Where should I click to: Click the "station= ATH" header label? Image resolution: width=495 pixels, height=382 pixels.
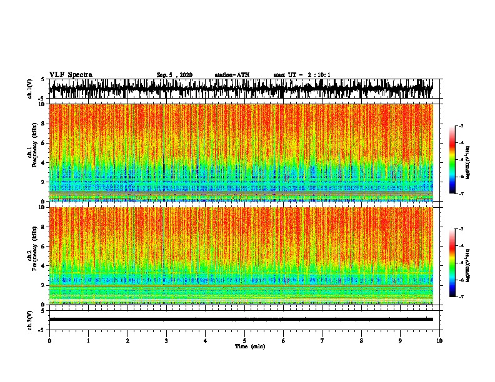(232, 75)
